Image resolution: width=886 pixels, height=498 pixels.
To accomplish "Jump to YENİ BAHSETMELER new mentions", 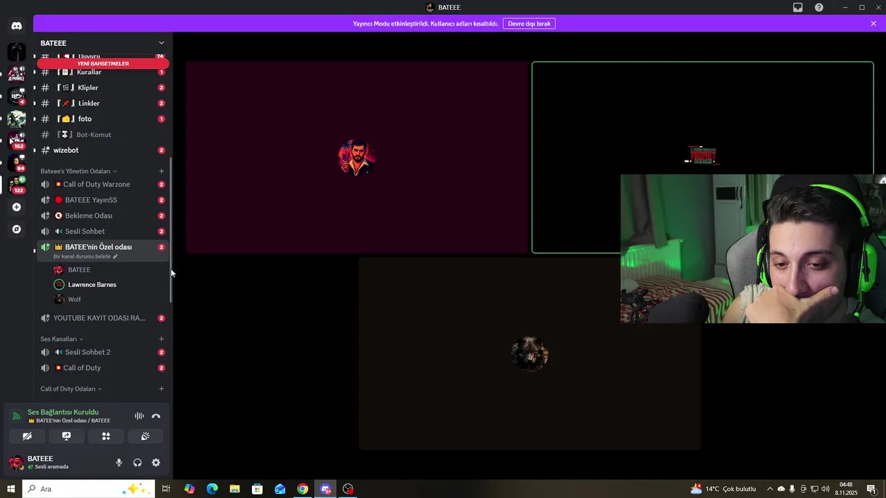I will (x=103, y=64).
